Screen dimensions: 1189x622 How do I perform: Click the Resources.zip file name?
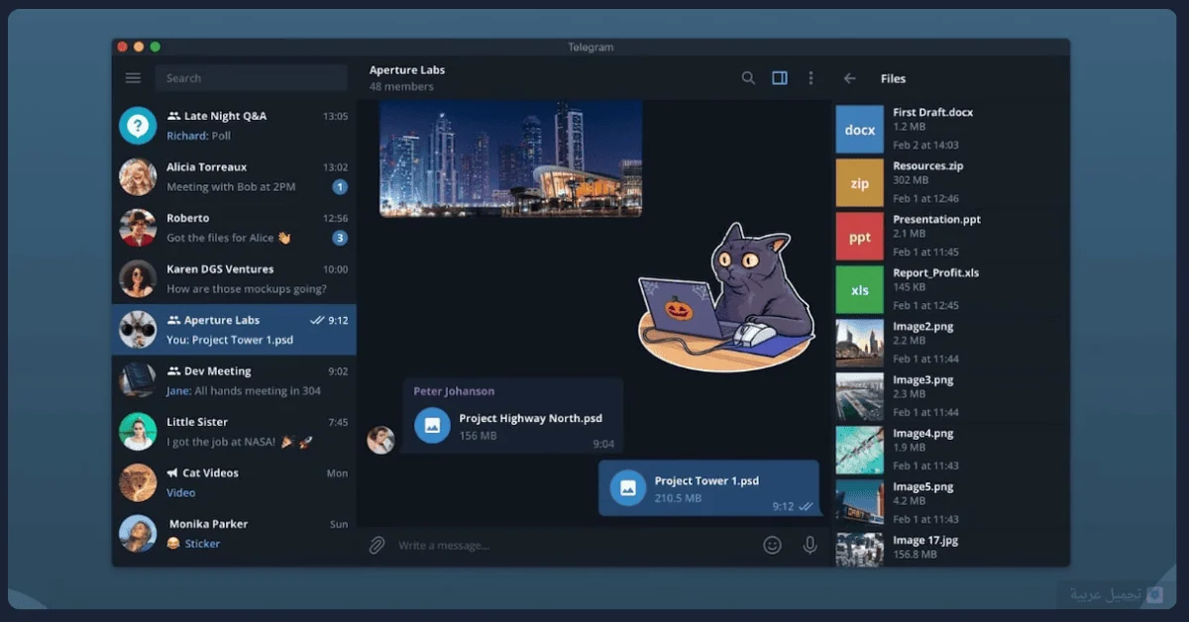point(928,166)
